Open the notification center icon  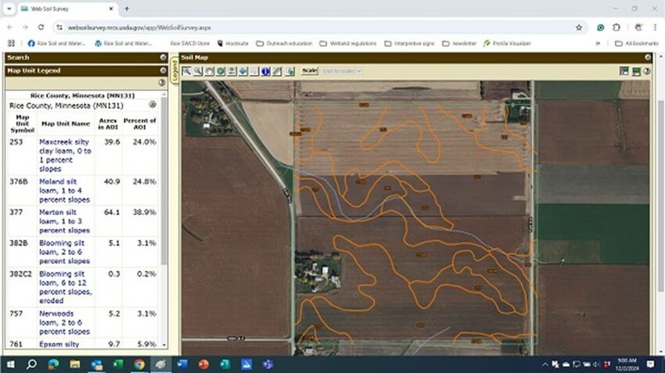click(x=651, y=364)
